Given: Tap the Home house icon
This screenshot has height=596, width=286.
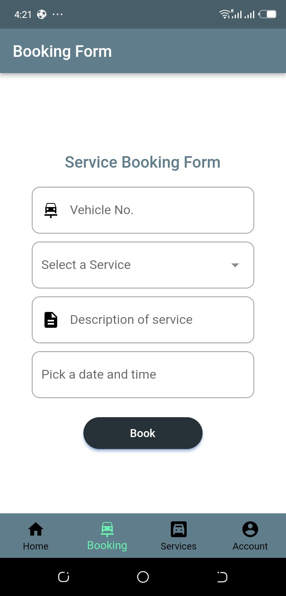Looking at the screenshot, I should pos(36,529).
